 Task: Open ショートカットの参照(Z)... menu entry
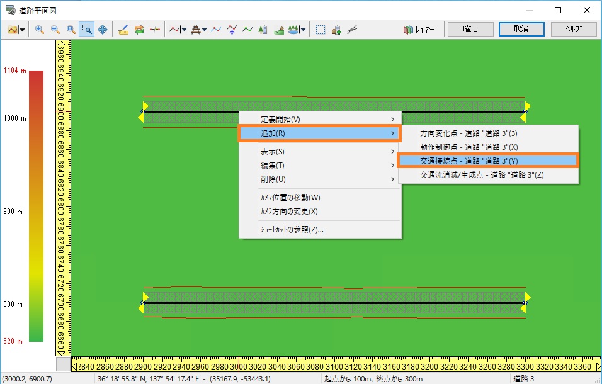(320, 230)
